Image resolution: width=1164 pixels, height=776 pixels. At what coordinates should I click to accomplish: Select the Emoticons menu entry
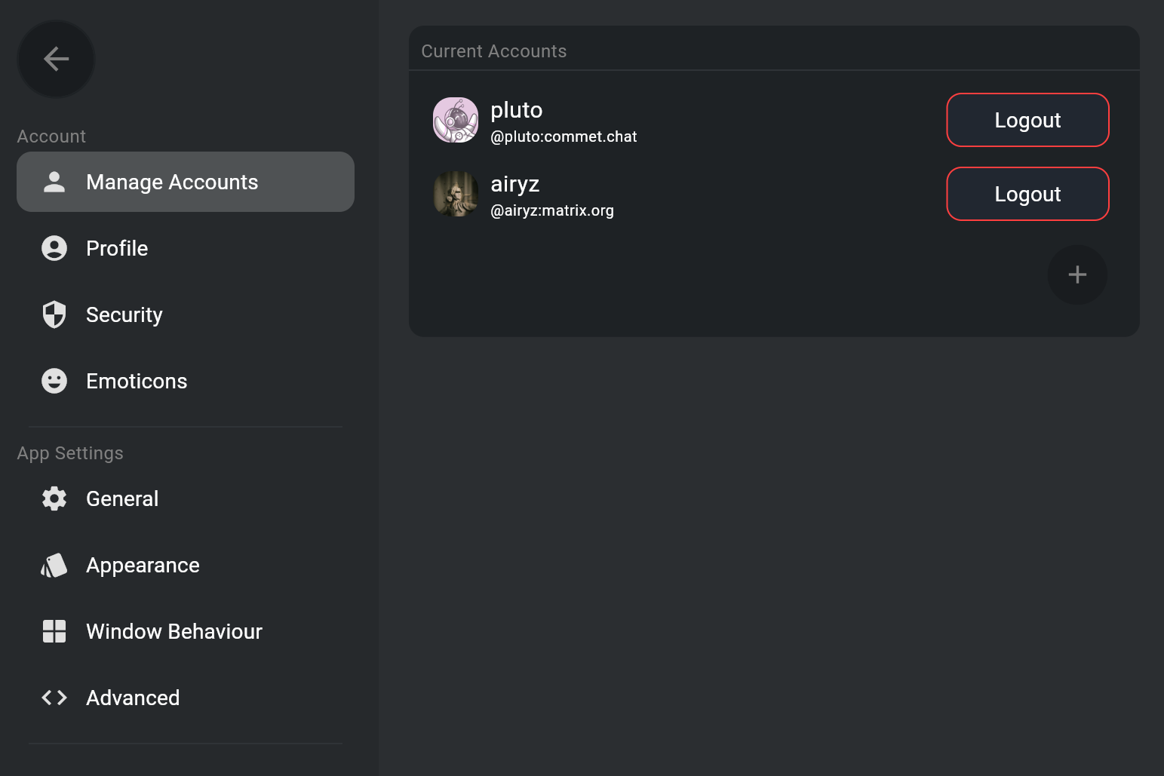(x=137, y=381)
